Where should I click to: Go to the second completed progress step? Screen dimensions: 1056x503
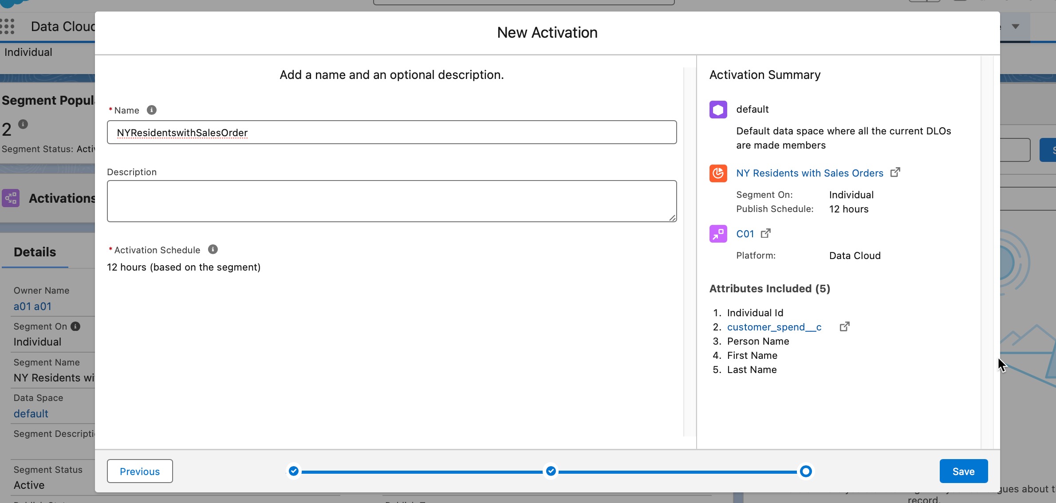pos(551,471)
